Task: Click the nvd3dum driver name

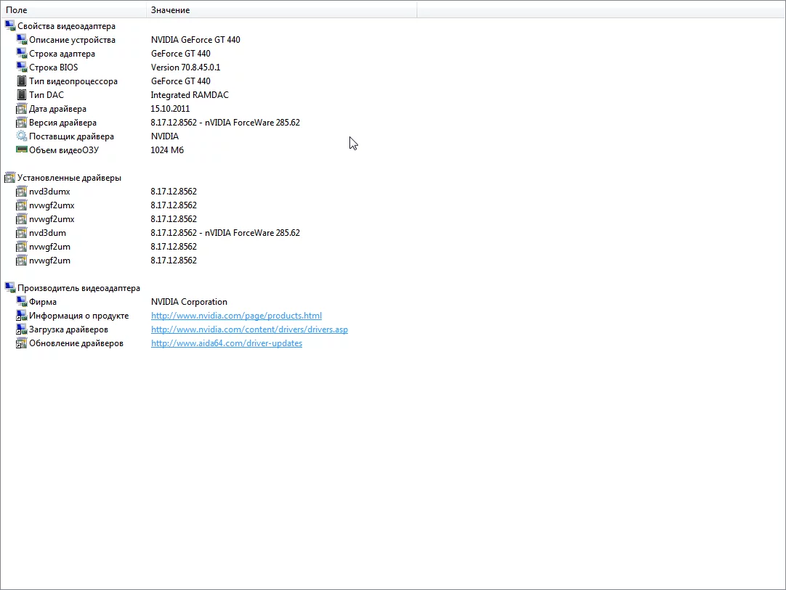Action: click(x=47, y=233)
